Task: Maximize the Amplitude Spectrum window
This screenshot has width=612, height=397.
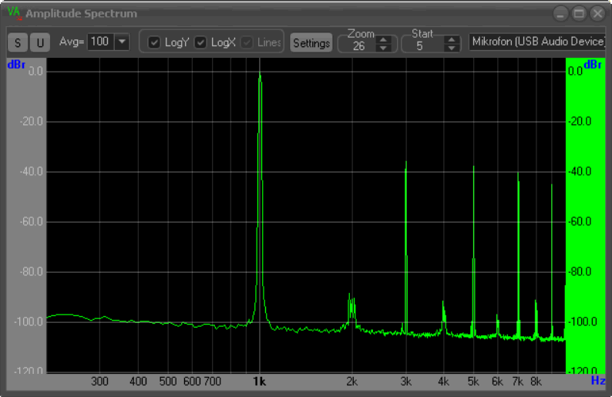Action: (x=580, y=13)
